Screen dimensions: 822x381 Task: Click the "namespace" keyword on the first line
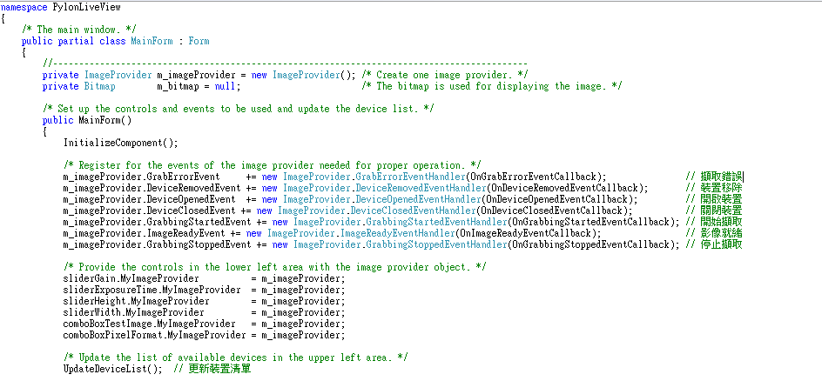click(24, 7)
